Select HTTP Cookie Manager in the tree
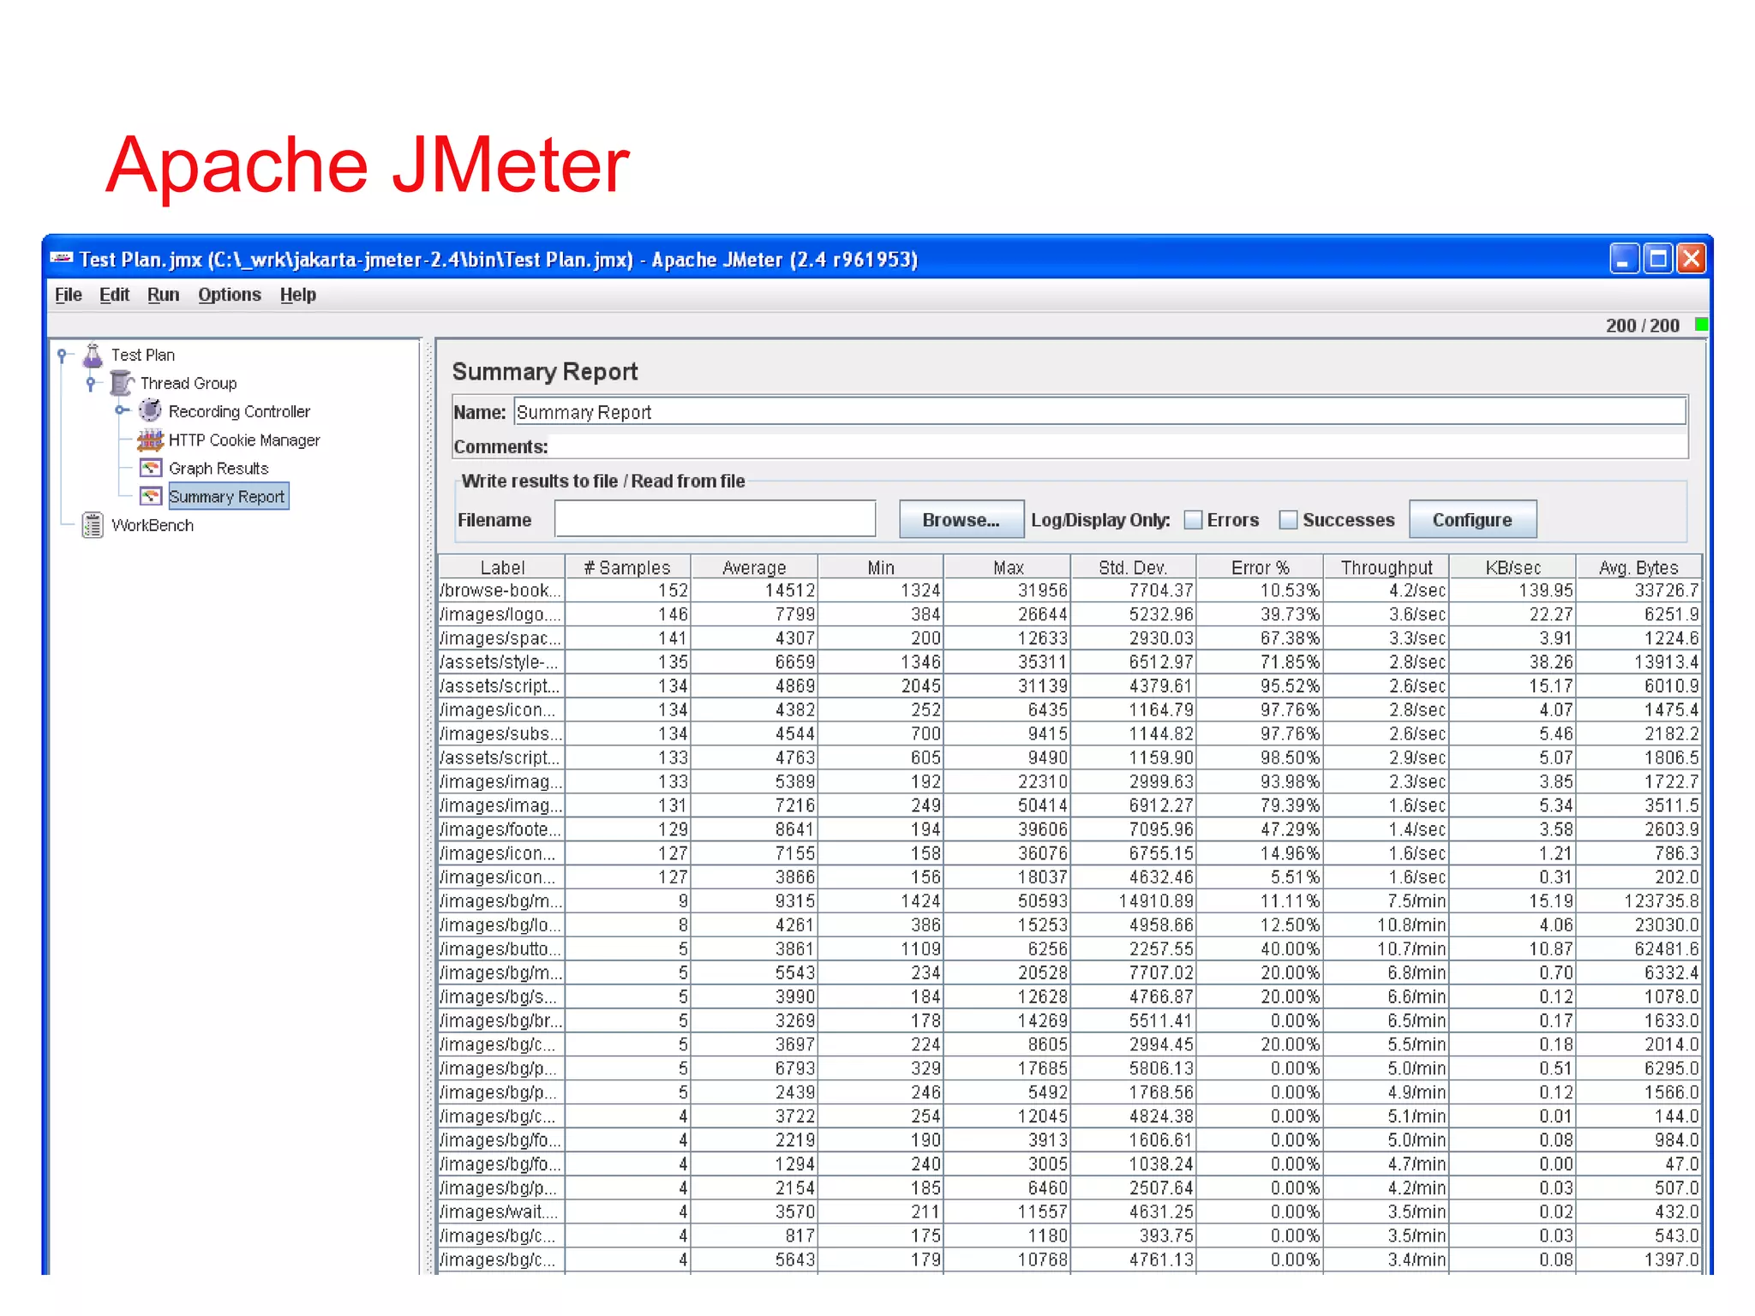The image size is (1755, 1316). [x=244, y=440]
